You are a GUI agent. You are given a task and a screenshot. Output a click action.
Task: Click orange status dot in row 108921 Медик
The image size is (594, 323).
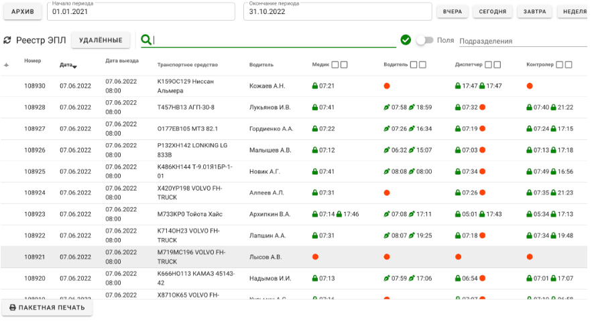(x=315, y=257)
